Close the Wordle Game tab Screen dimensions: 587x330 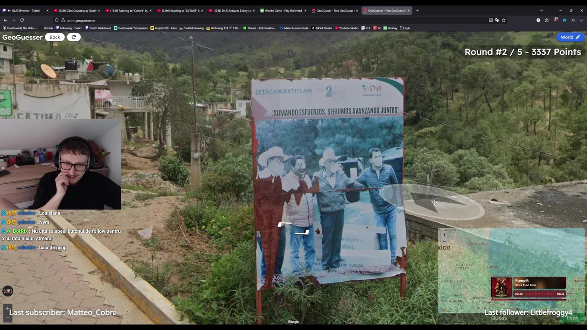pos(305,11)
